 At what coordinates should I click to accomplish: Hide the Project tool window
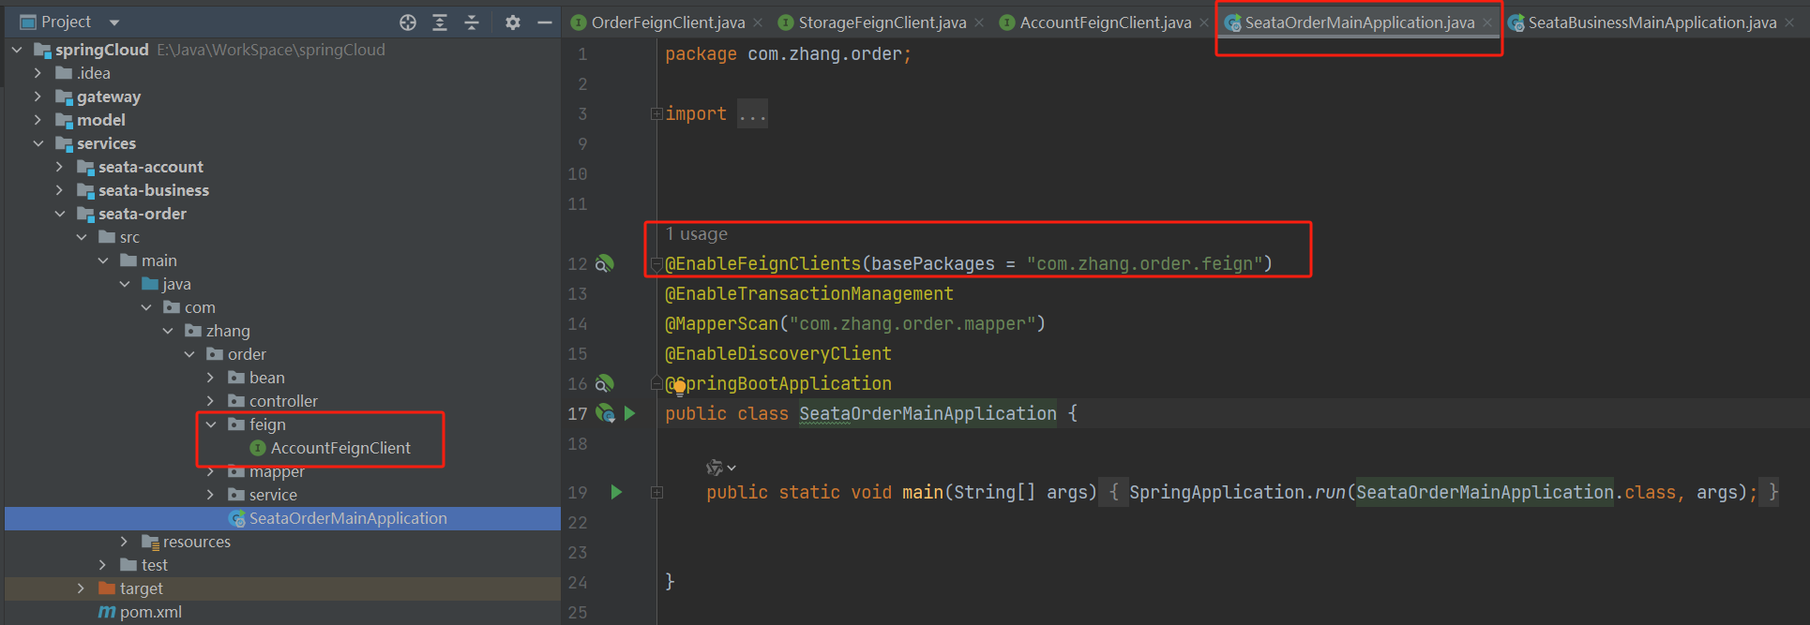(544, 22)
